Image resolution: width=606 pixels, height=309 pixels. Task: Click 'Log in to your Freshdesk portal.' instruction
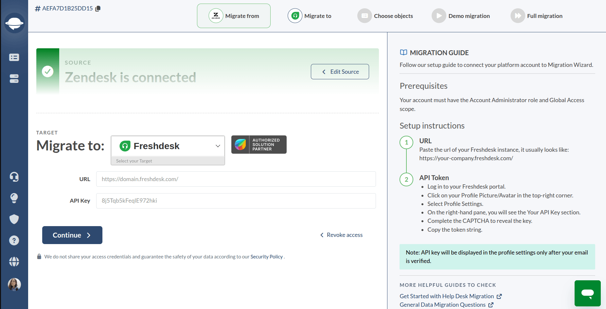(466, 187)
